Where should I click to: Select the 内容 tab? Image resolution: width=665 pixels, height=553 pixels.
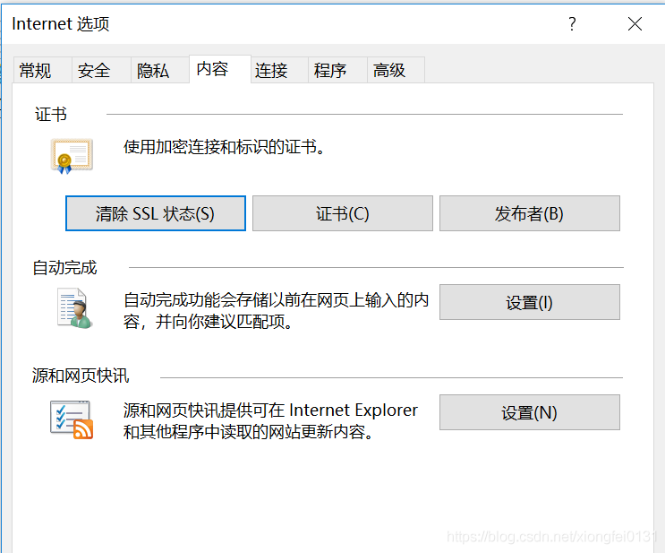[220, 69]
